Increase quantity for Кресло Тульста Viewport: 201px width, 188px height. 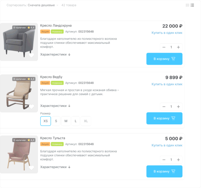pyautogui.click(x=178, y=160)
